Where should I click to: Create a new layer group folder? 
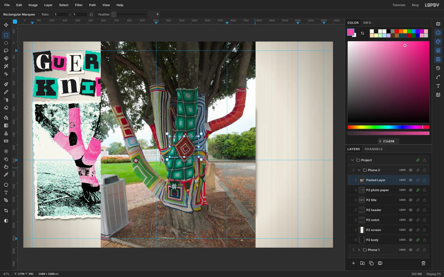362,263
